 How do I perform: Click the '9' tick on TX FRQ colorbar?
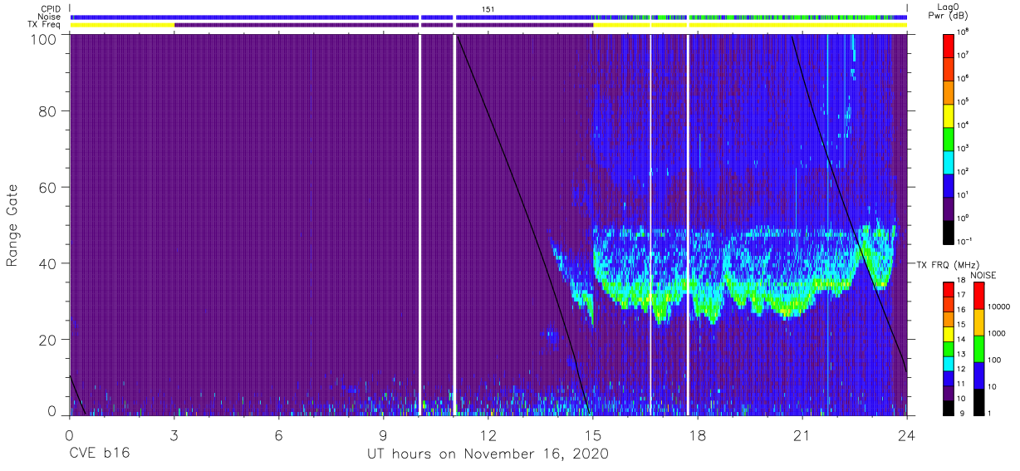(962, 412)
